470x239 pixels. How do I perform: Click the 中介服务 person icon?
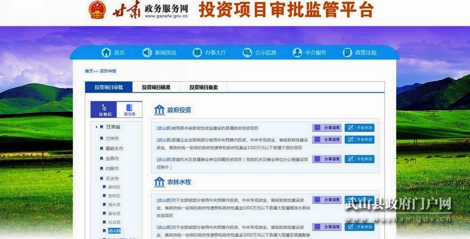coord(297,53)
